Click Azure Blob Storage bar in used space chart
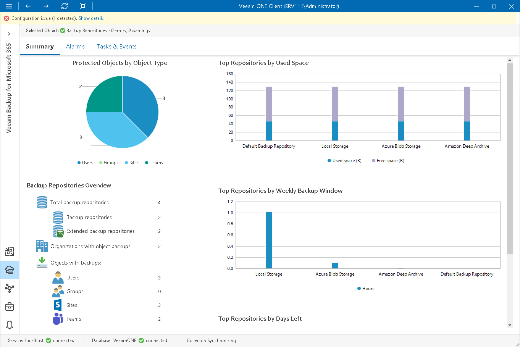Image resolution: width=520 pixels, height=347 pixels. click(401, 114)
